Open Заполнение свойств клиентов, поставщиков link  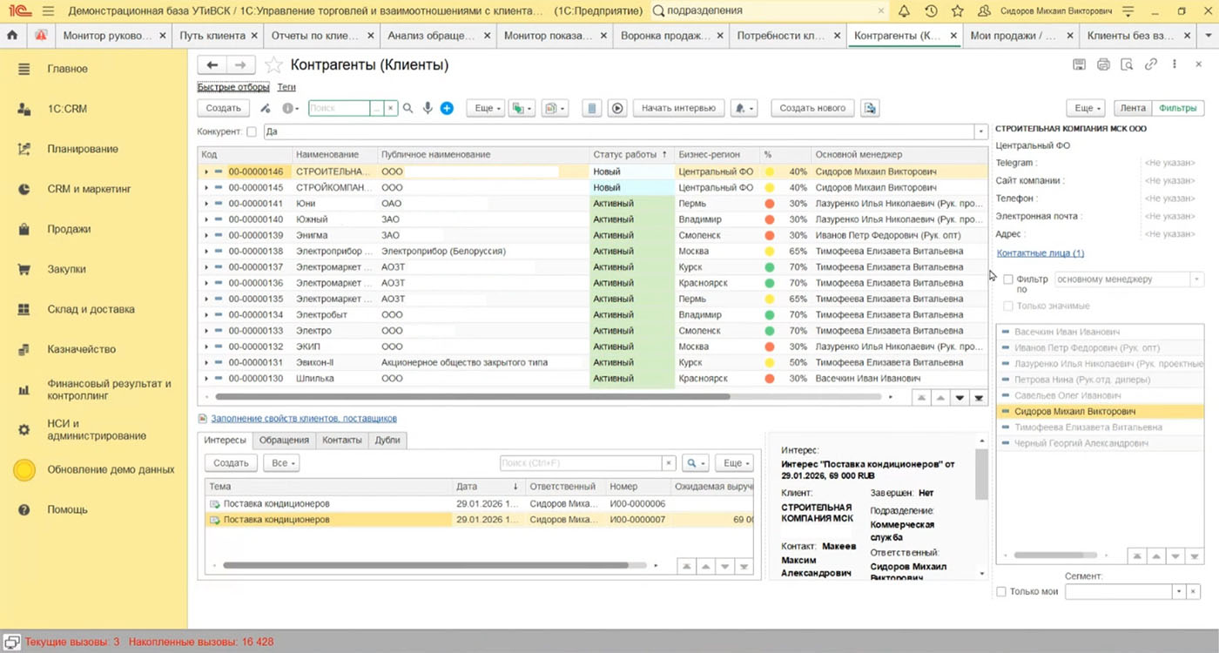(304, 419)
